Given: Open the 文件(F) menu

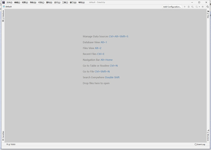Looking at the screenshot, I should tap(9, 2).
